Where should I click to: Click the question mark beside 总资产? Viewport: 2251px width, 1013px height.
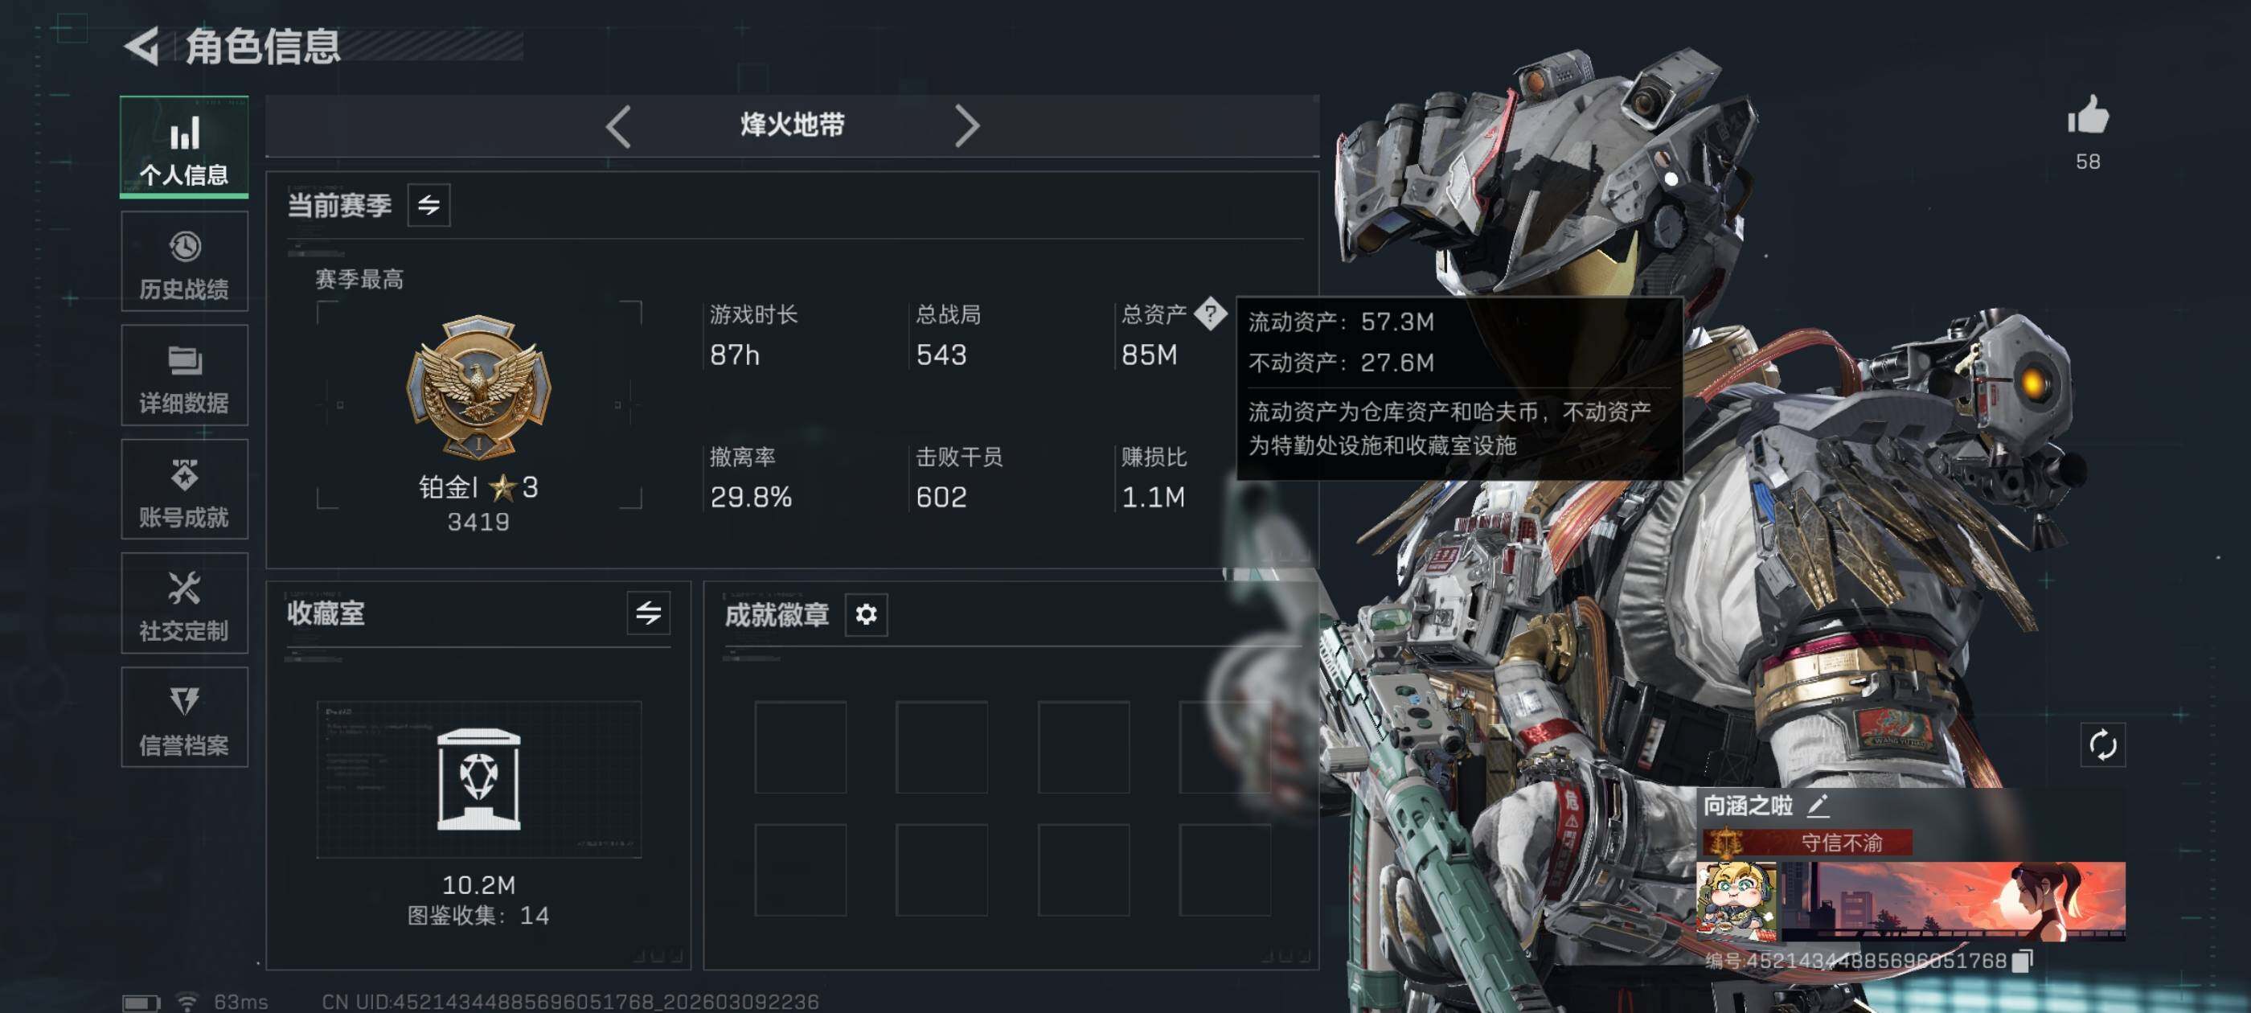1210,313
